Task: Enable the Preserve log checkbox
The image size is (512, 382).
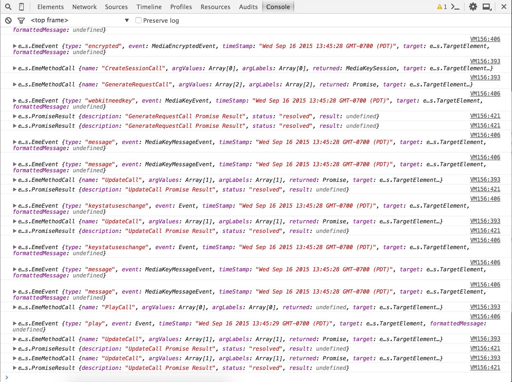Action: (x=138, y=20)
